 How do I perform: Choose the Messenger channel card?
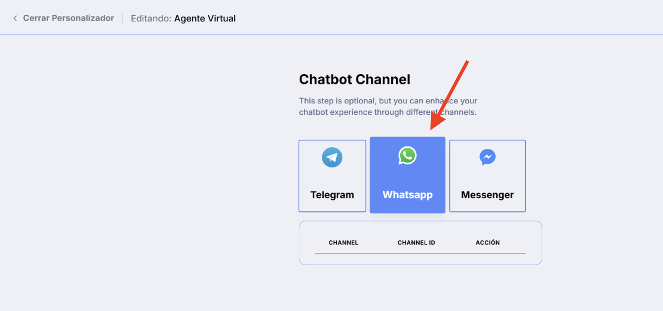point(487,176)
